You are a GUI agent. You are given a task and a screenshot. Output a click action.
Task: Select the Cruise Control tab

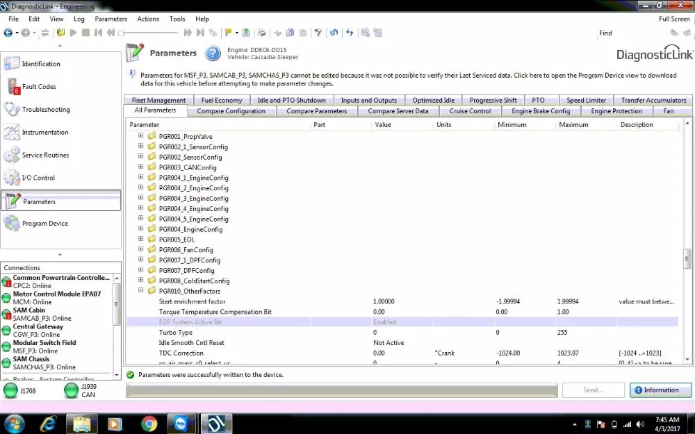click(x=470, y=111)
